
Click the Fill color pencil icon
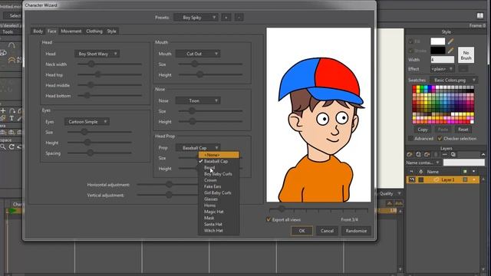[x=450, y=41]
